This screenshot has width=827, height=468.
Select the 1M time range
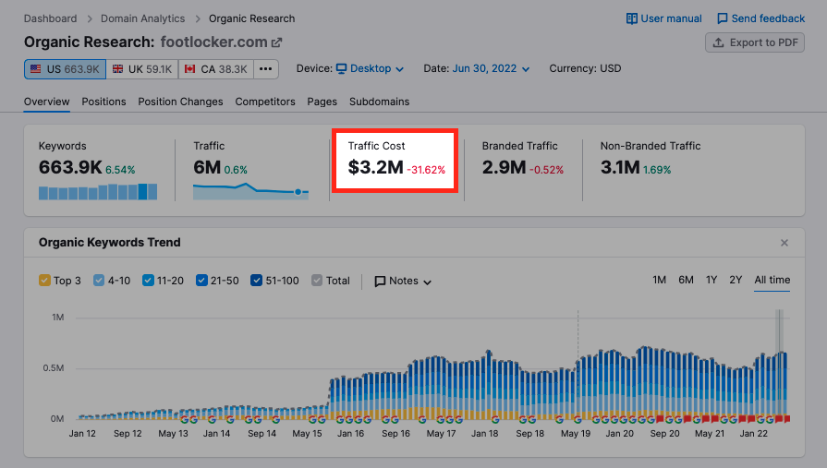(x=659, y=280)
